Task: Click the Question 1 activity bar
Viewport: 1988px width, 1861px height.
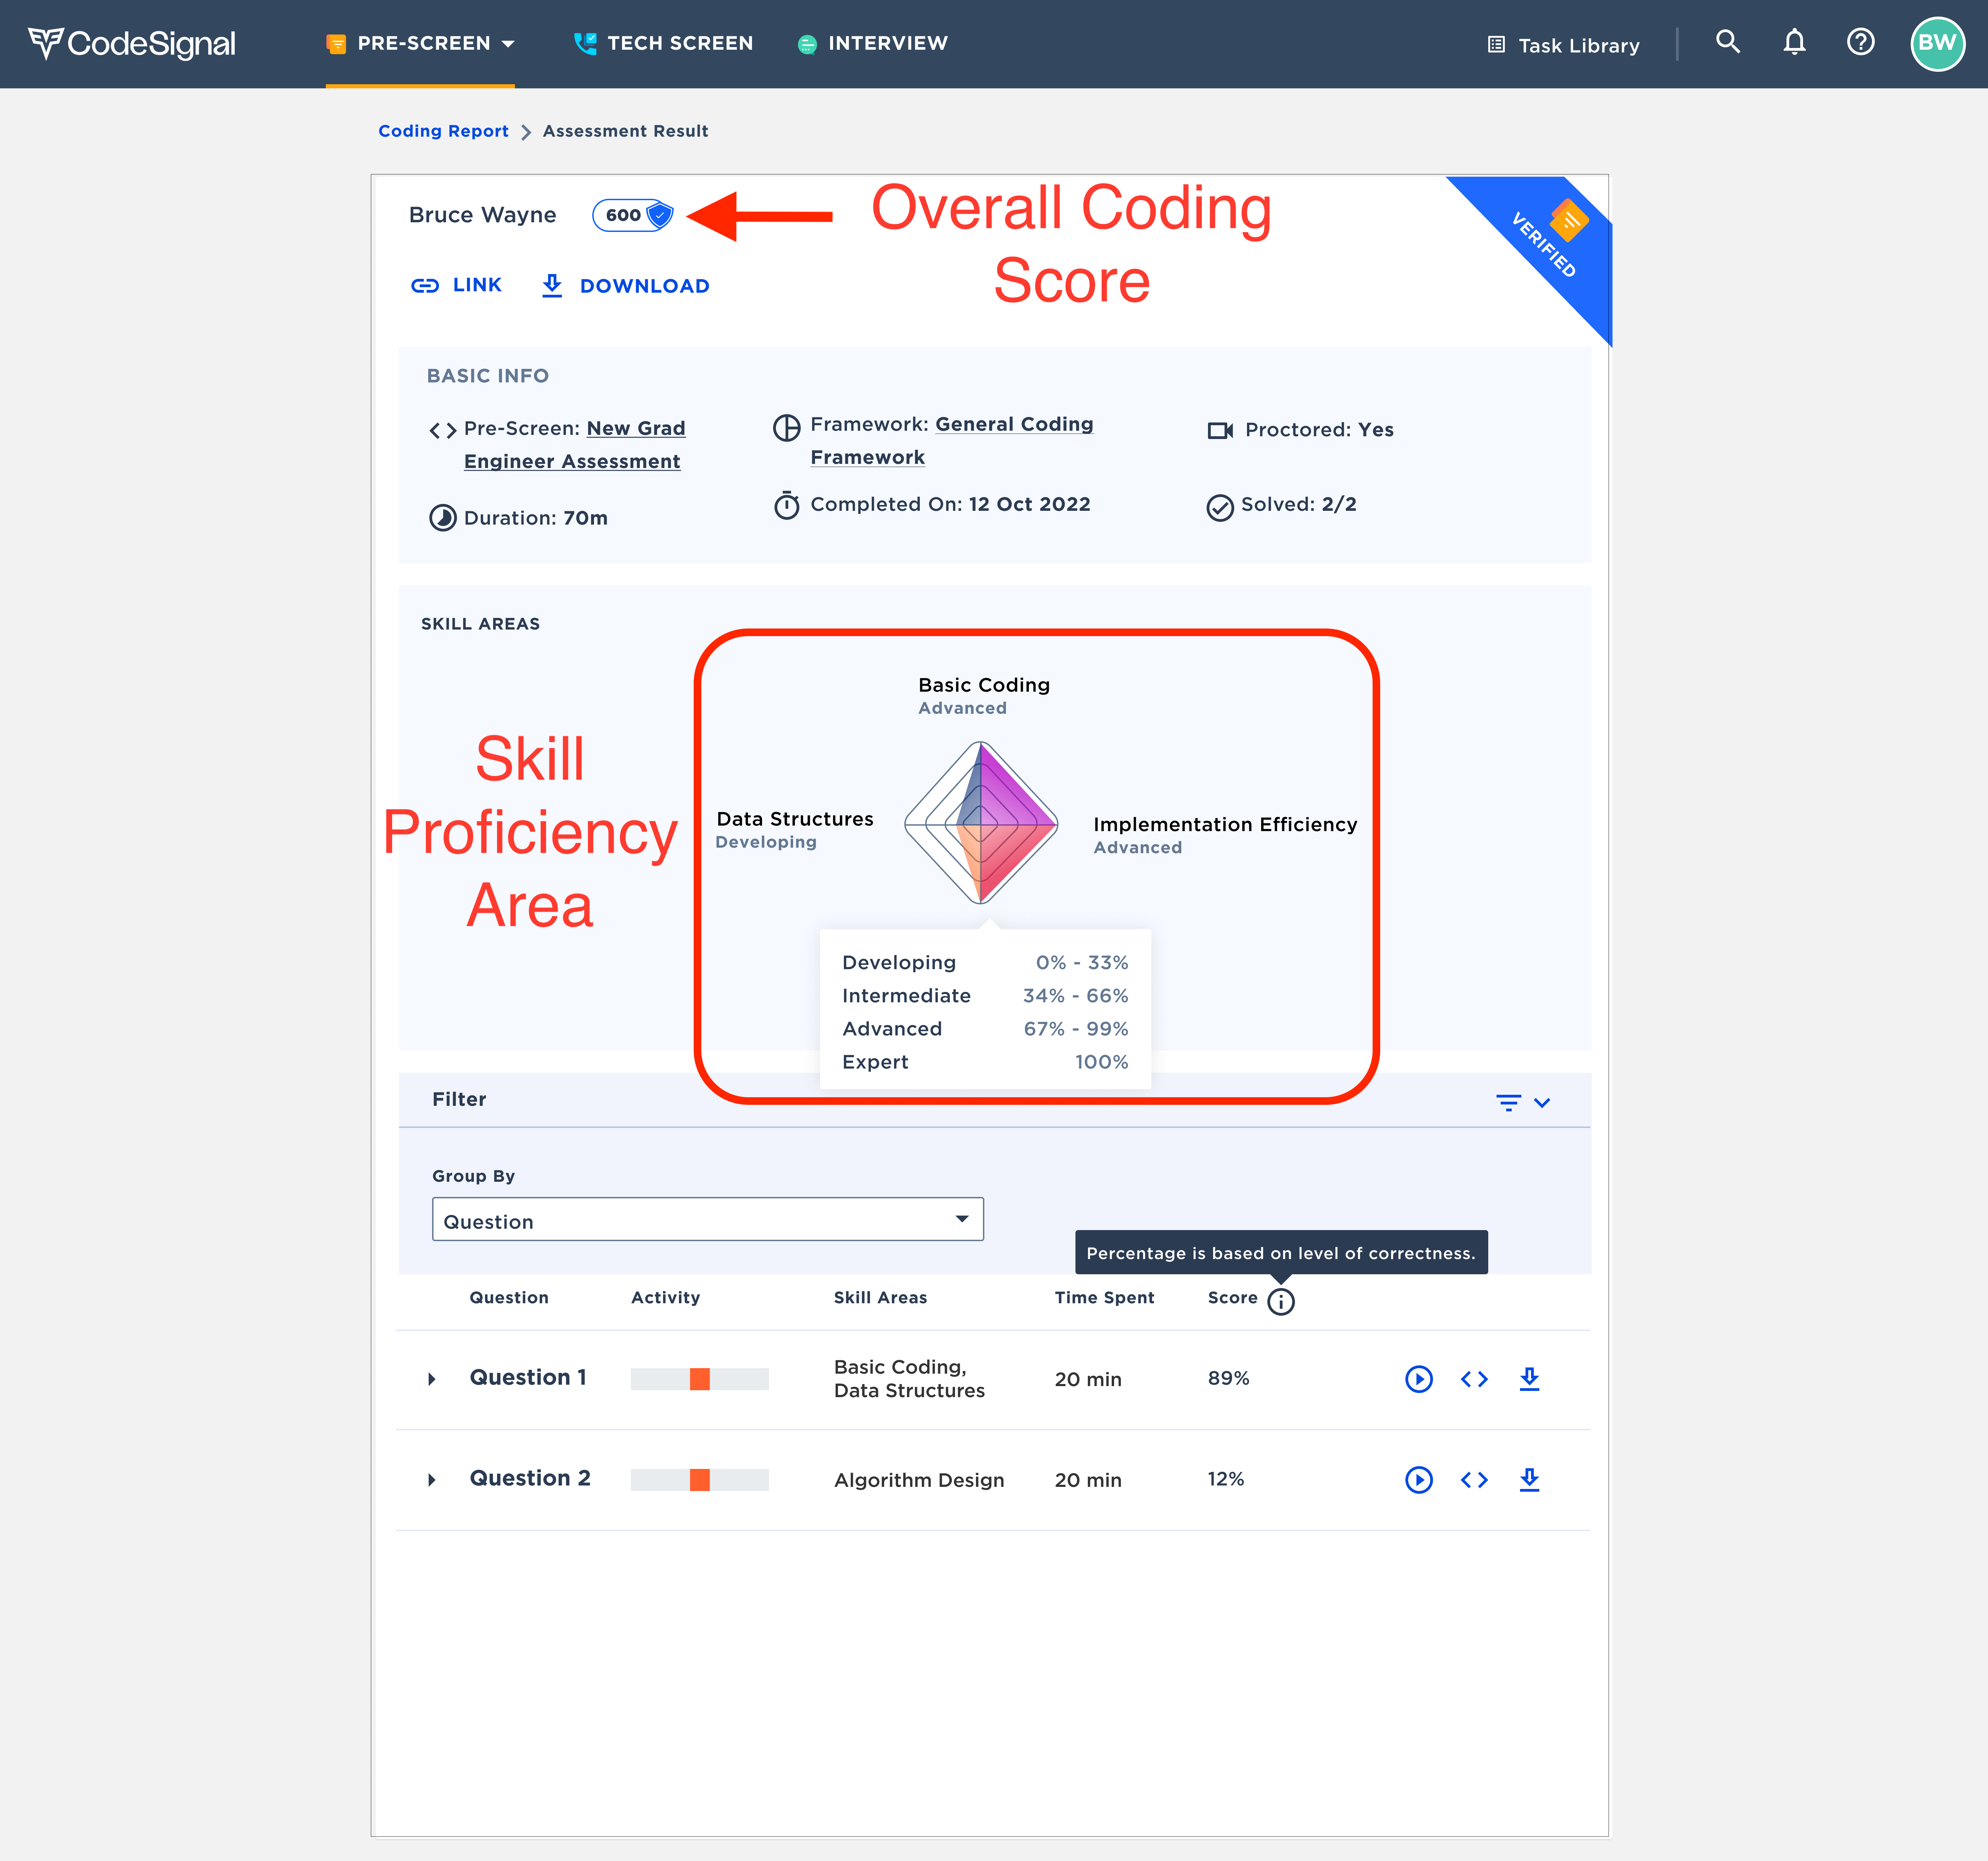Action: [700, 1379]
